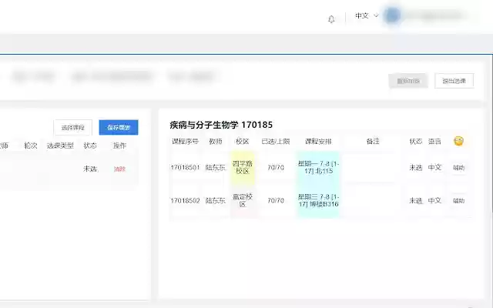Click 辅助 in the 17018501 row

pyautogui.click(x=458, y=168)
